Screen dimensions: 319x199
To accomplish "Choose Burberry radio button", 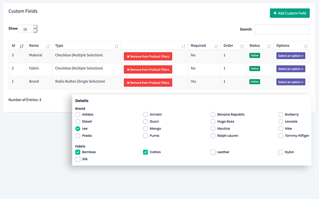I will [281, 115].
